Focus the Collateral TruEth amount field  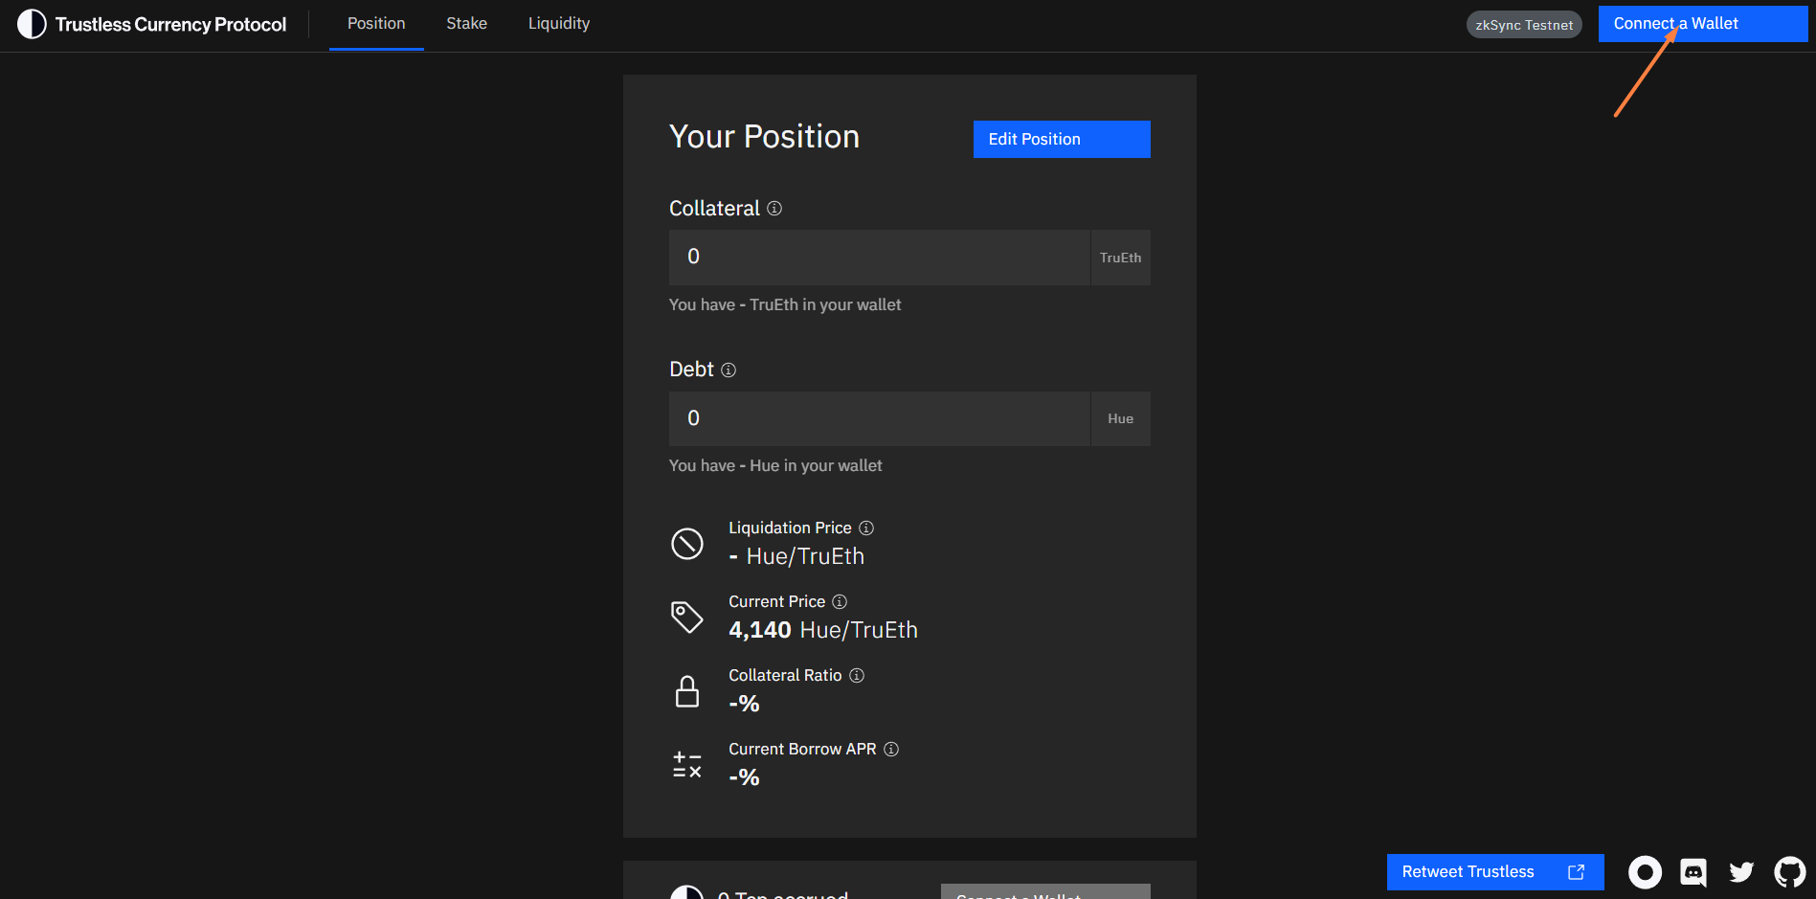879,257
